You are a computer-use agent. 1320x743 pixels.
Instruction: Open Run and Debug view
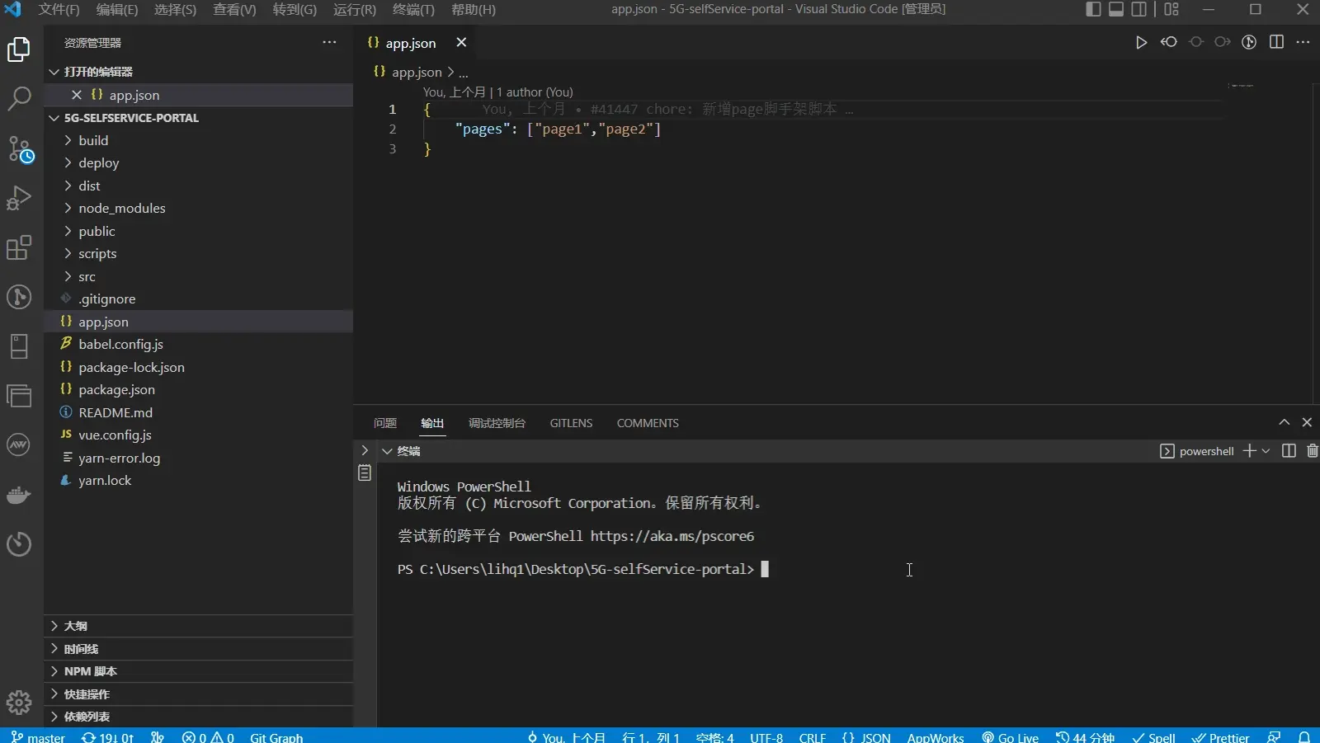(19, 199)
